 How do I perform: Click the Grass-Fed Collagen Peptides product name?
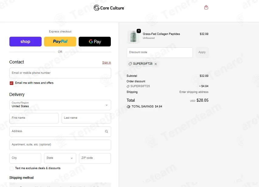[x=161, y=34]
